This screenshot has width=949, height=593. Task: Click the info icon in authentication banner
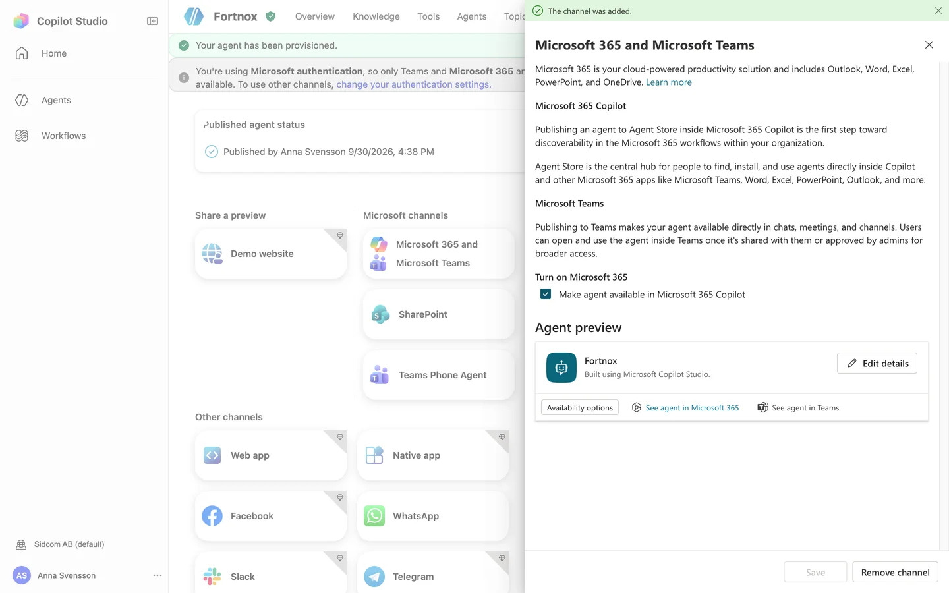[x=184, y=78]
